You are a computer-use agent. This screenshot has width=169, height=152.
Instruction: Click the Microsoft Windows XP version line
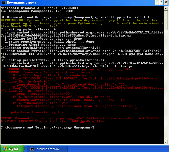pyautogui.click(x=39, y=8)
